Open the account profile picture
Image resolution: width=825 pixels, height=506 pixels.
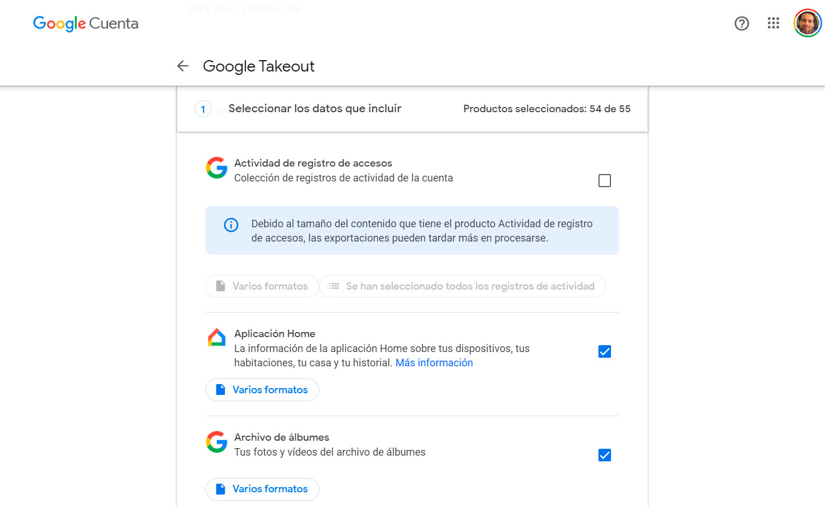pos(807,23)
